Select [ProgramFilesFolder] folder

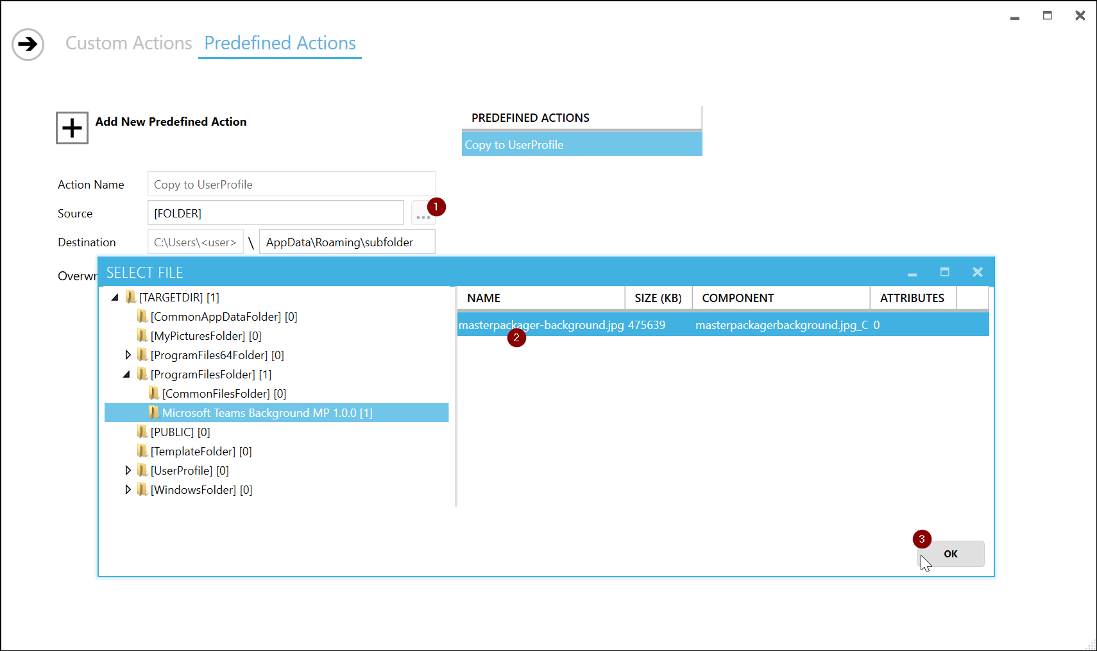point(211,375)
